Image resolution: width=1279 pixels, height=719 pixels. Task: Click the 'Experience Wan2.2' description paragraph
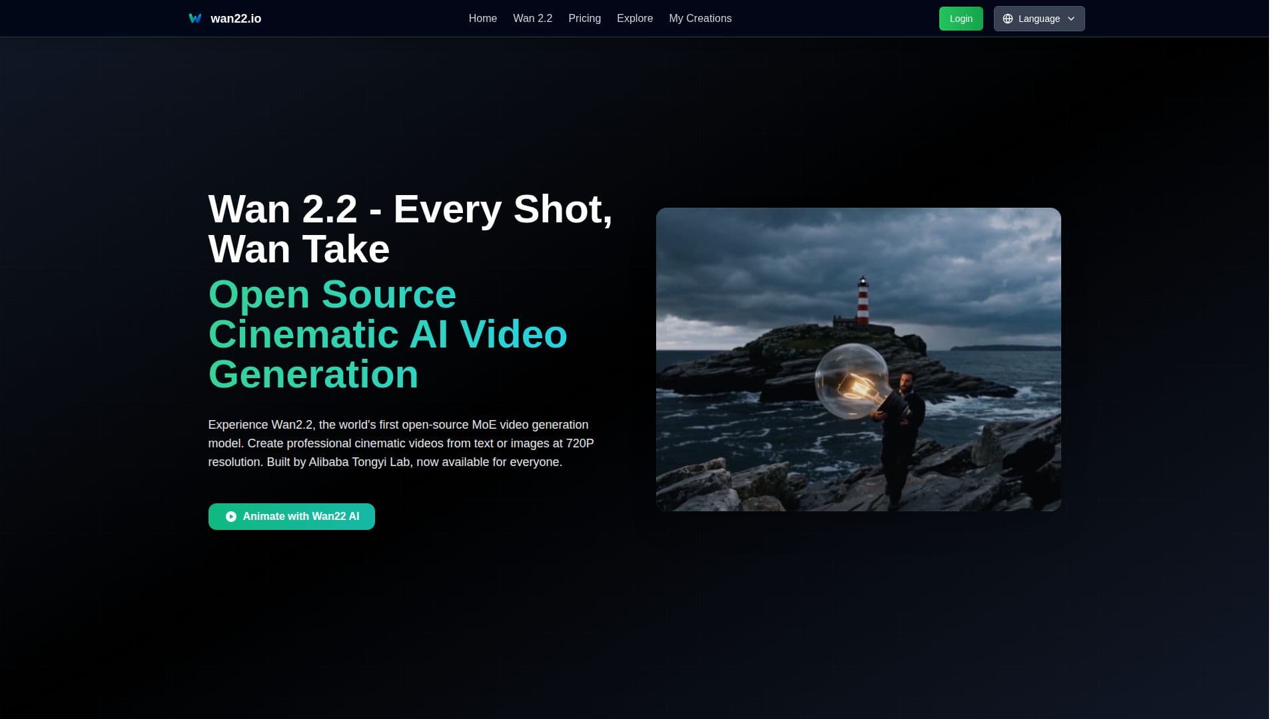[x=401, y=443]
